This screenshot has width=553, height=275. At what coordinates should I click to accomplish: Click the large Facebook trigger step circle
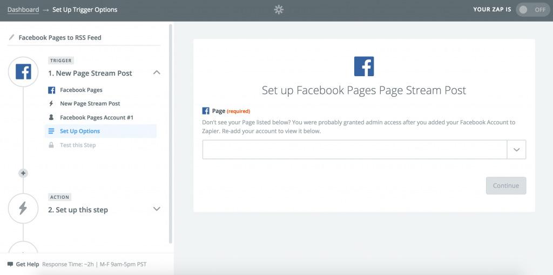(x=23, y=72)
